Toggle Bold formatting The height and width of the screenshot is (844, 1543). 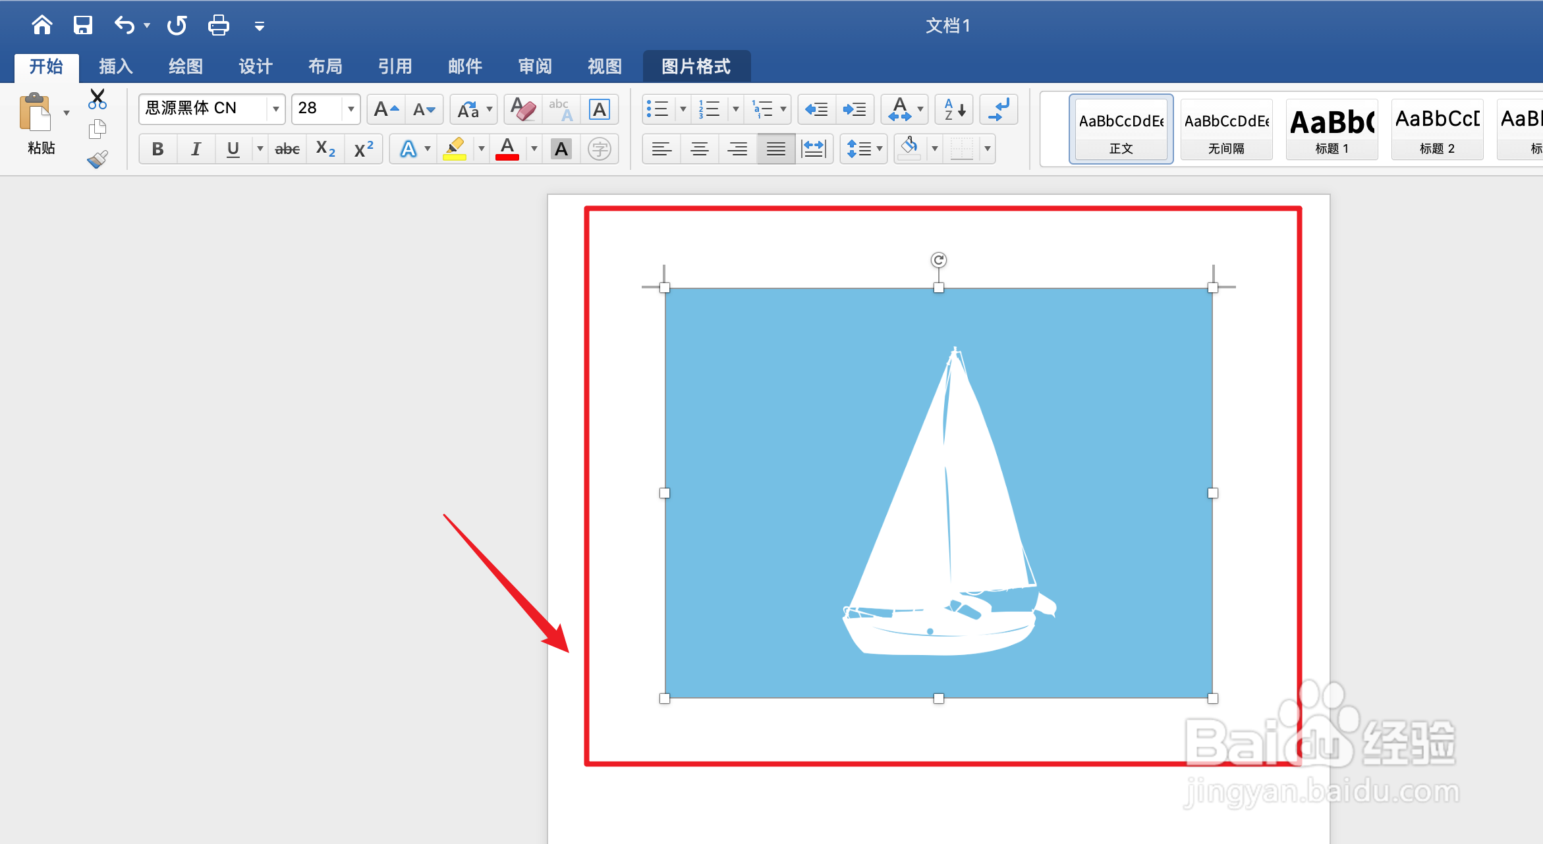(x=157, y=149)
